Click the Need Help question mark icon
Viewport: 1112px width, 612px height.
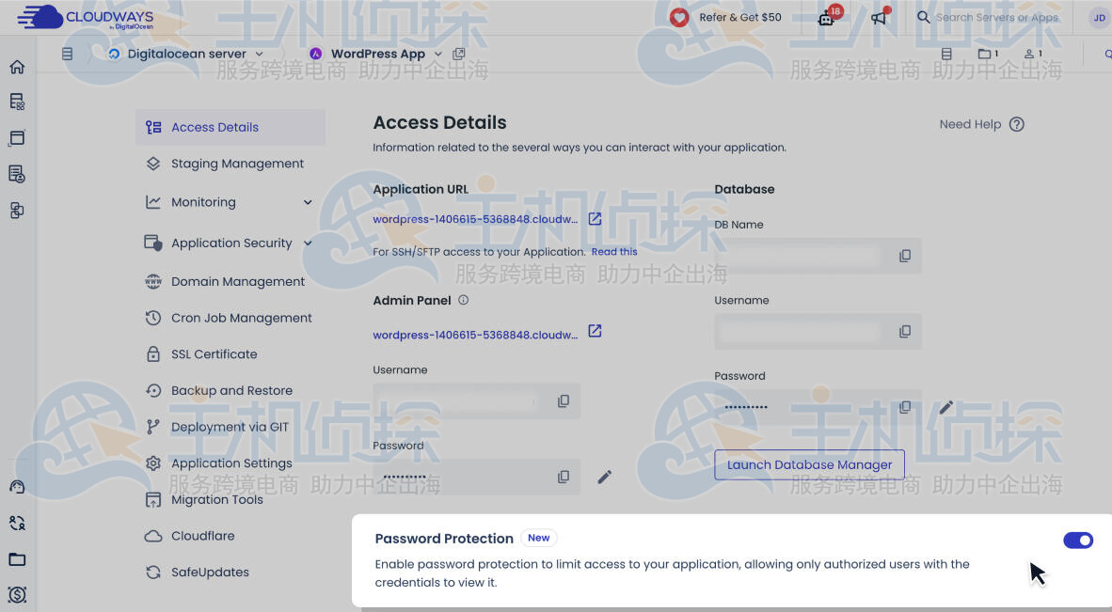coord(1016,124)
